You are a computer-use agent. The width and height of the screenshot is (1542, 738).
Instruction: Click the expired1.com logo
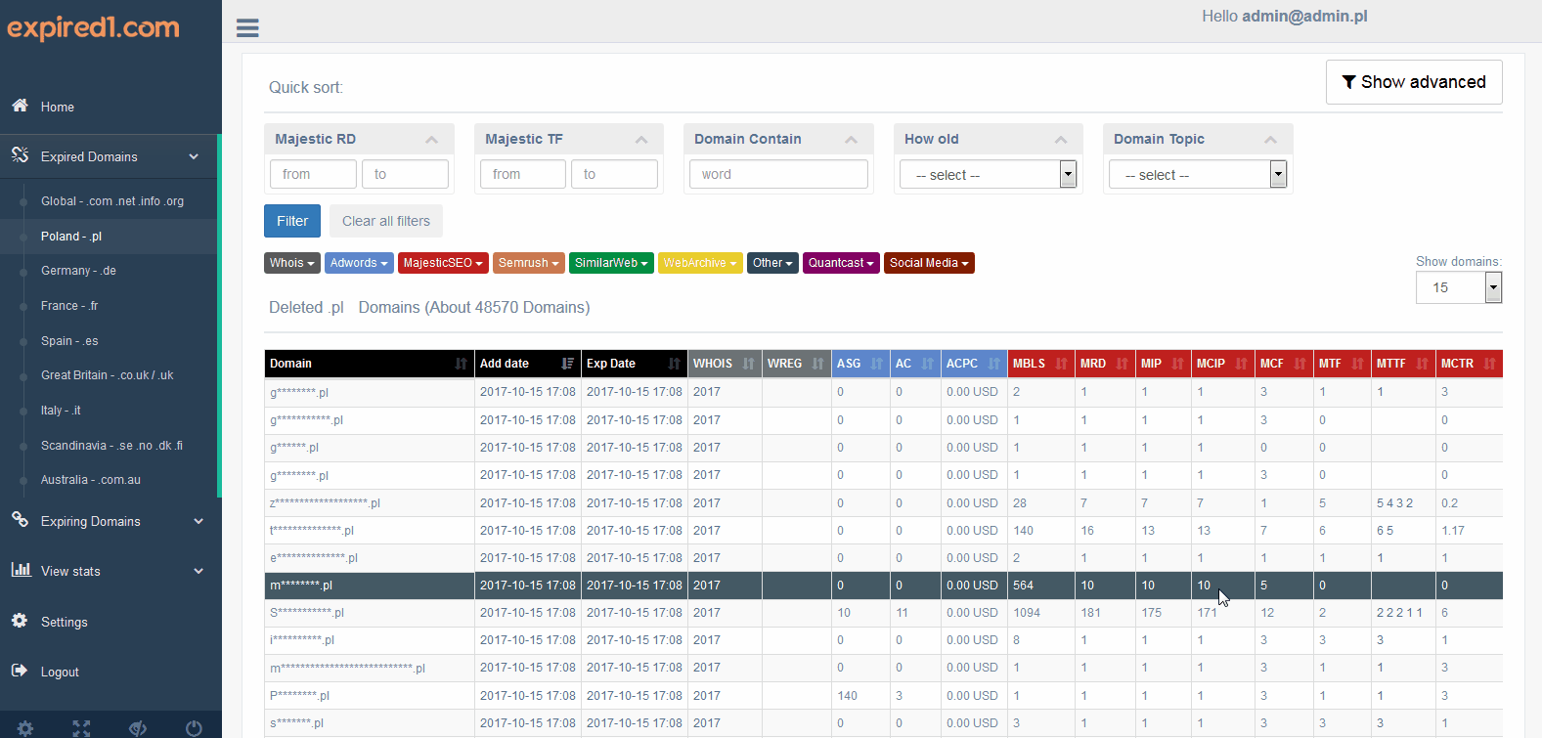pyautogui.click(x=93, y=27)
